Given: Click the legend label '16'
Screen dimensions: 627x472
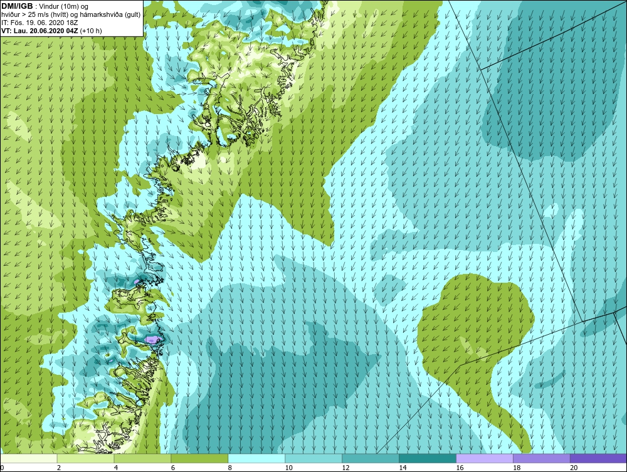Looking at the screenshot, I should coord(460,468).
